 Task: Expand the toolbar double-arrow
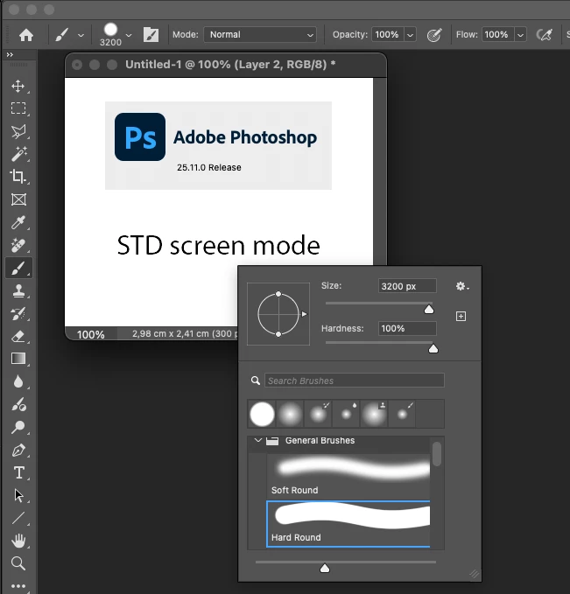click(x=10, y=54)
